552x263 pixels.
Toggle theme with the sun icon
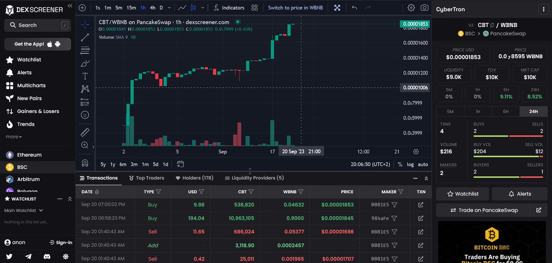[66, 256]
